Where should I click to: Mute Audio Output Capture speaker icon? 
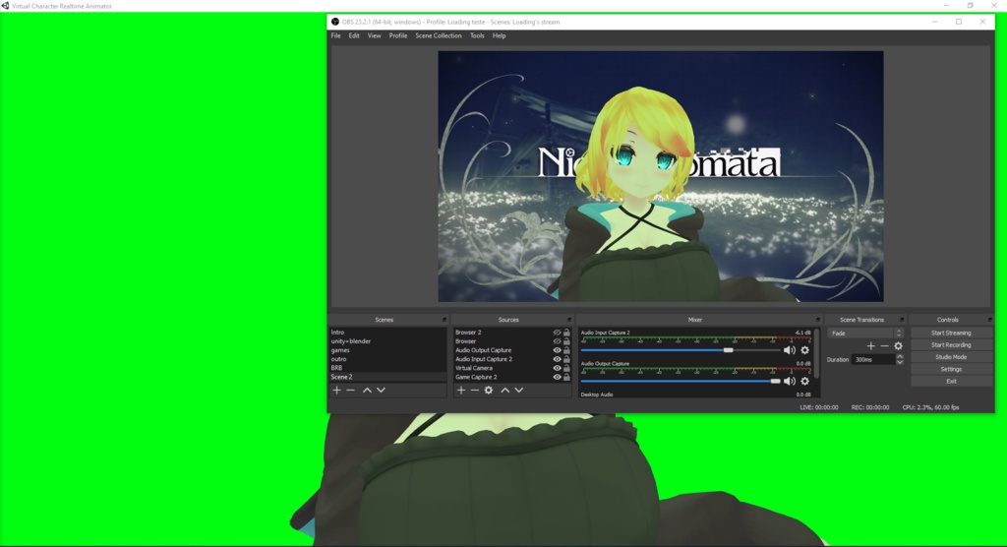(790, 381)
